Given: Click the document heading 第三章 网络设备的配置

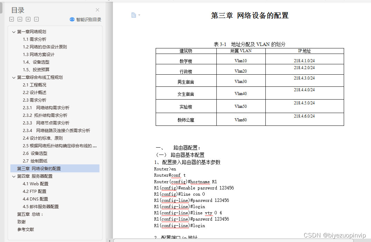Looking at the screenshot, I should (x=250, y=16).
